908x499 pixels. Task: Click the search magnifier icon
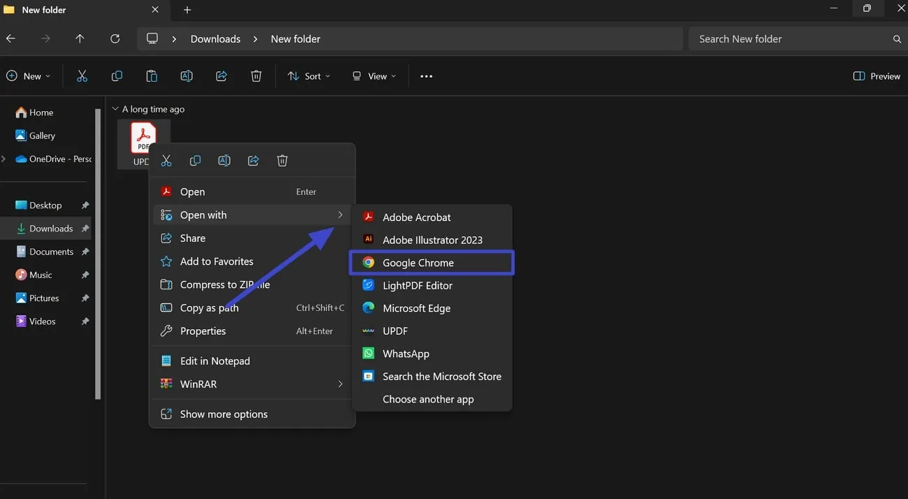point(897,38)
